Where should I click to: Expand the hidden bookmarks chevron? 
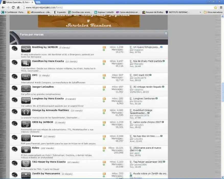(x=200, y=12)
